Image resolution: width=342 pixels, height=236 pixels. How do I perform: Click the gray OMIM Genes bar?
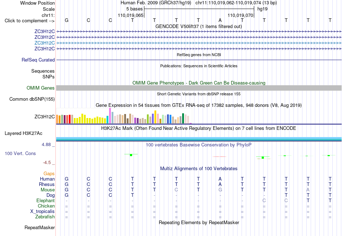pos(199,88)
